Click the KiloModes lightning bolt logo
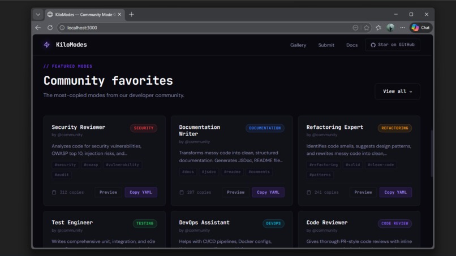This screenshot has width=456, height=256. pyautogui.click(x=46, y=45)
